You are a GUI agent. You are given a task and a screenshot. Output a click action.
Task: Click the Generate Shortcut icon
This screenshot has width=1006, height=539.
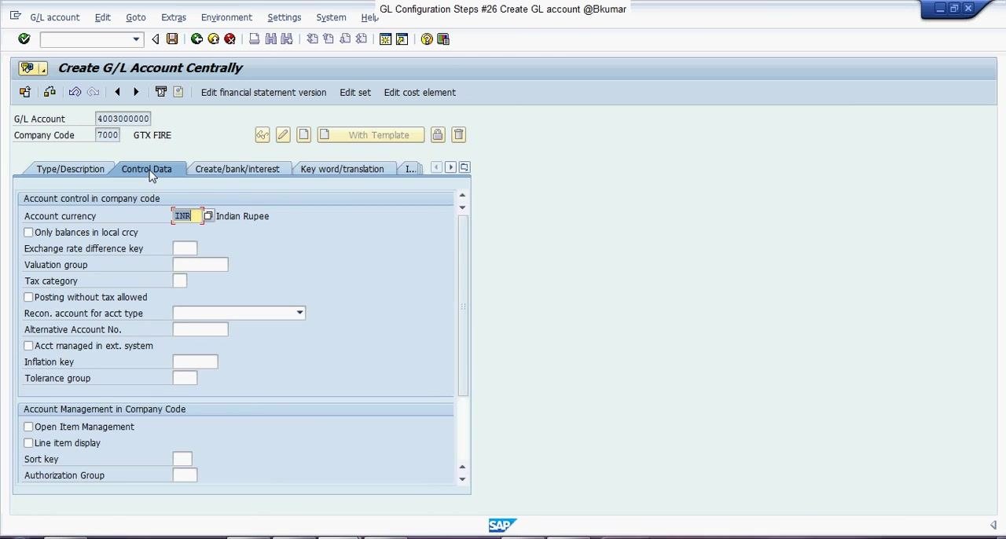click(402, 39)
